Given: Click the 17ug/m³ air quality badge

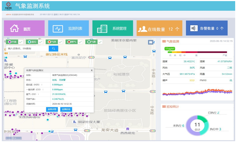Looking at the screenshot, I should click(x=170, y=49).
